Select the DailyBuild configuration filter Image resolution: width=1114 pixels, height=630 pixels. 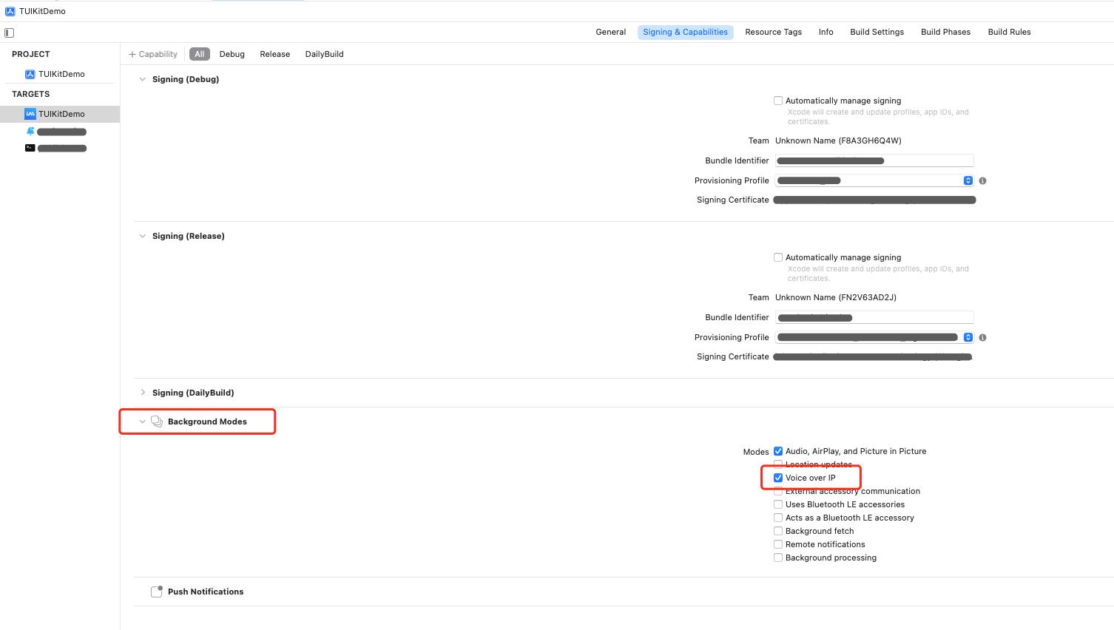point(324,54)
